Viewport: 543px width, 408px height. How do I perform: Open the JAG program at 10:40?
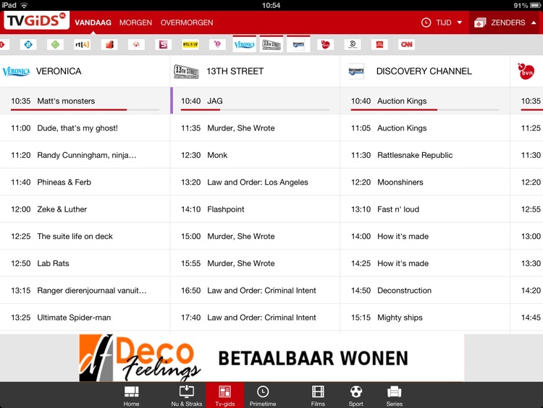coord(255,101)
